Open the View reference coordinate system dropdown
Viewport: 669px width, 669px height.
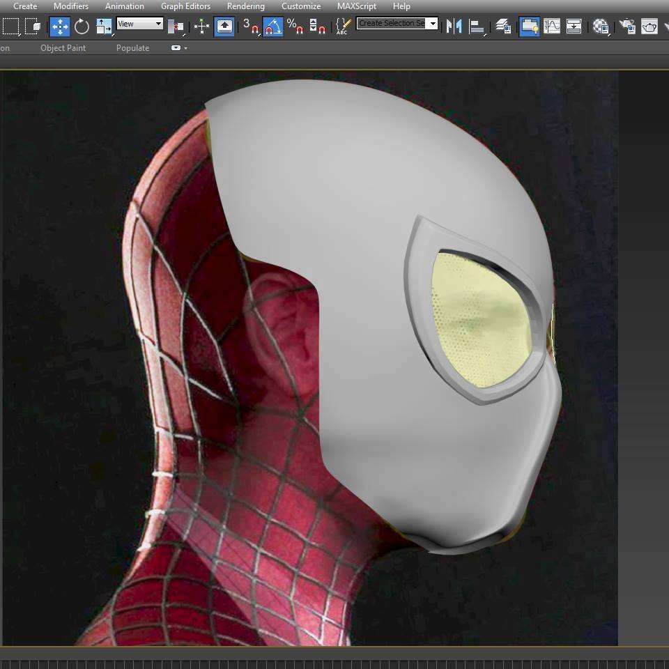(140, 24)
